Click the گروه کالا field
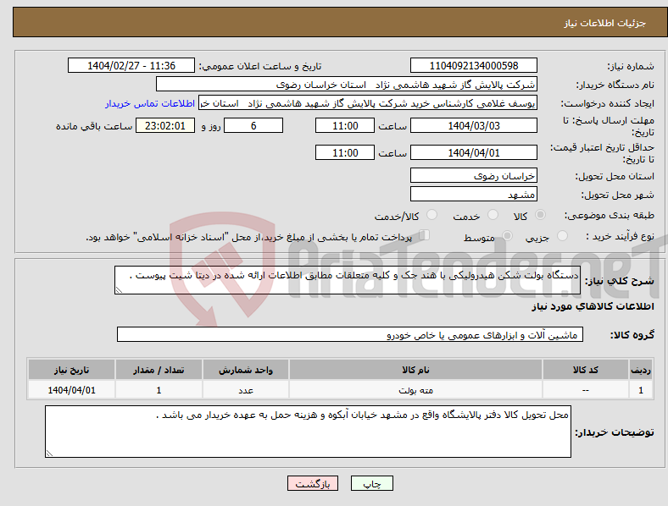The width and height of the screenshot is (668, 506). (x=350, y=334)
